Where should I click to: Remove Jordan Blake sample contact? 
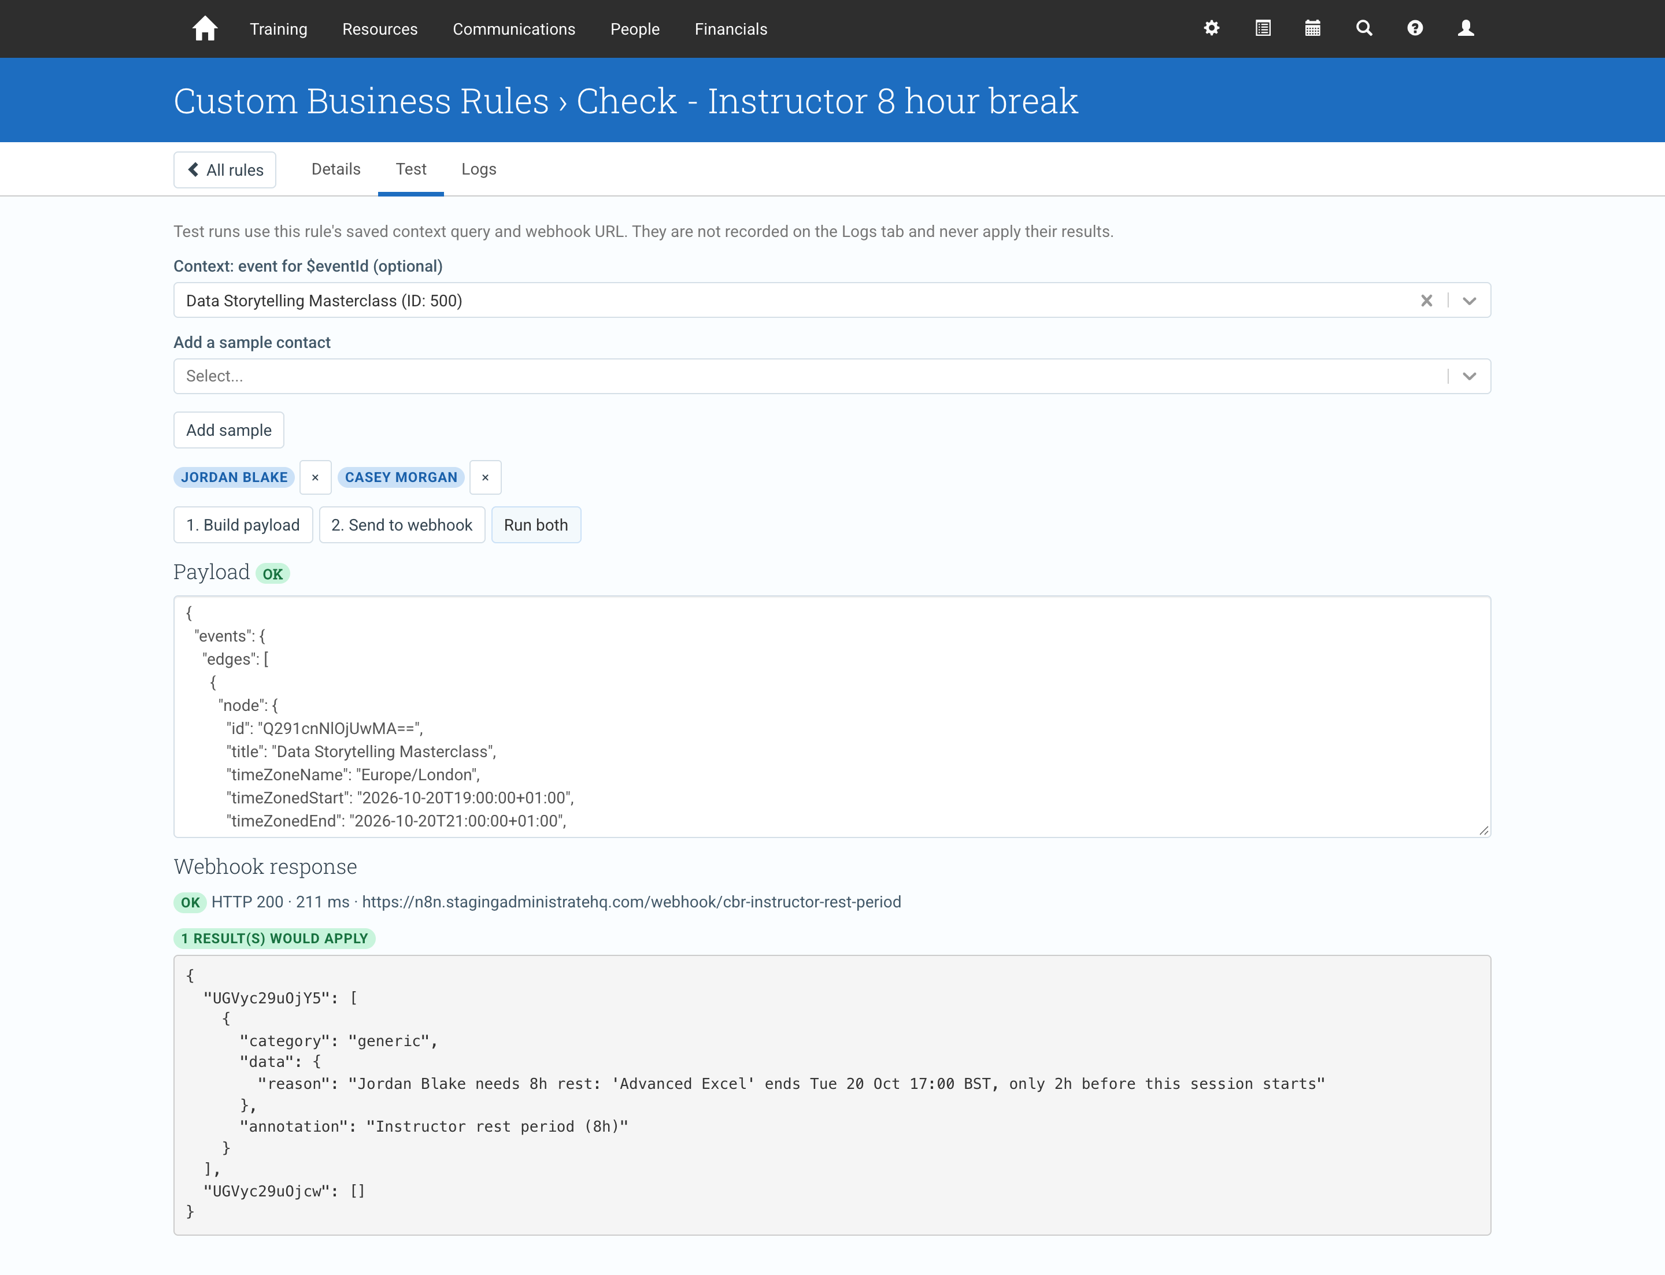pyautogui.click(x=315, y=477)
